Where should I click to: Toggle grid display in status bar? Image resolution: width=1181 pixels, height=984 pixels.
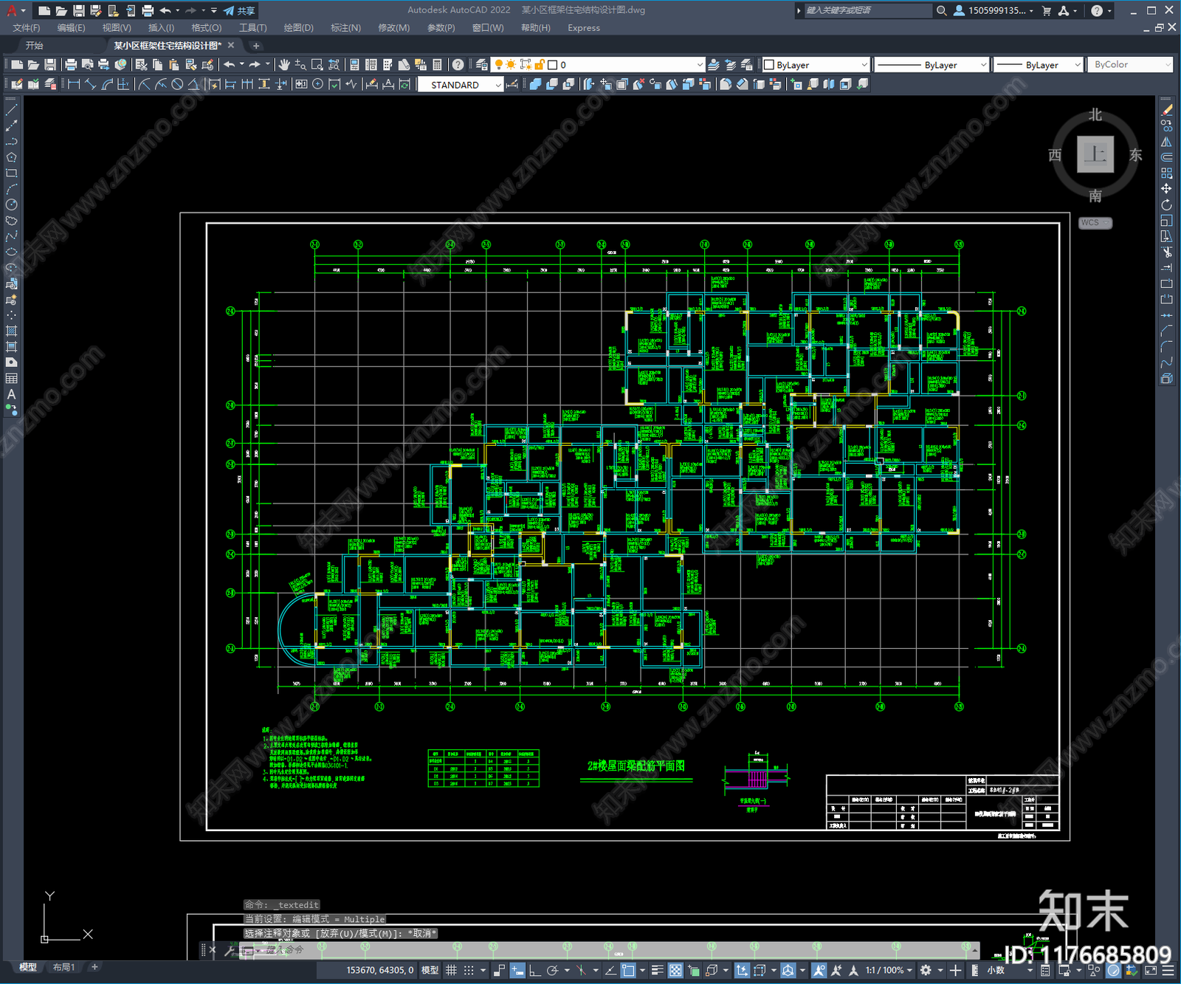[x=451, y=970]
